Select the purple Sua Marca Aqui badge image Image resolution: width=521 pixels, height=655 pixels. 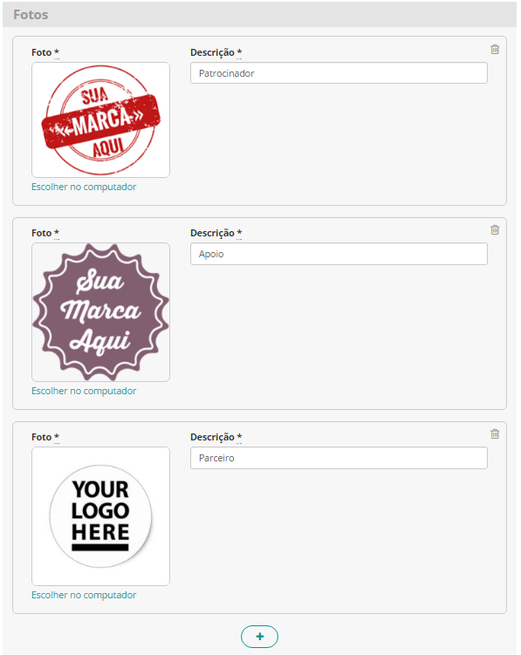point(100,312)
